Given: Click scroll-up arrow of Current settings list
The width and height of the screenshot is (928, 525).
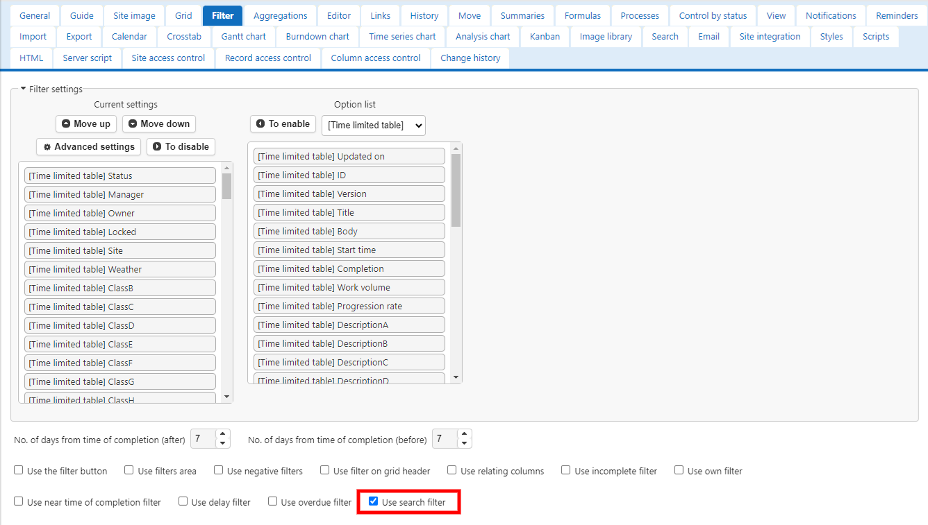Looking at the screenshot, I should pos(226,168).
